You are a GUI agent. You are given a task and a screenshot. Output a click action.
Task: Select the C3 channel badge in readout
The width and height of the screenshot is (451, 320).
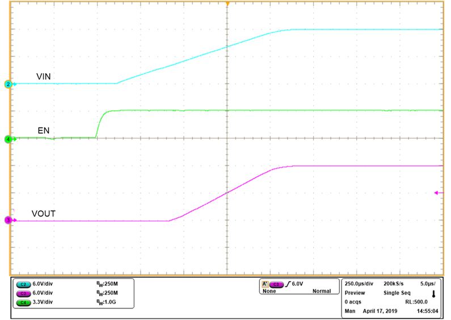click(x=24, y=293)
